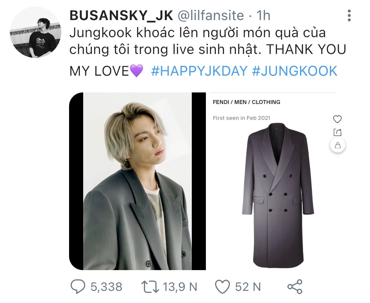The image size is (370, 303).
Task: Click the retweet arrows icon
Action: pos(150,287)
